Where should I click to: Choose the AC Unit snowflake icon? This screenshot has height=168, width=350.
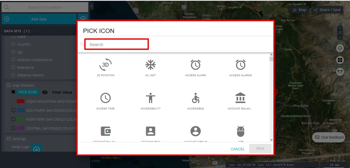point(150,65)
